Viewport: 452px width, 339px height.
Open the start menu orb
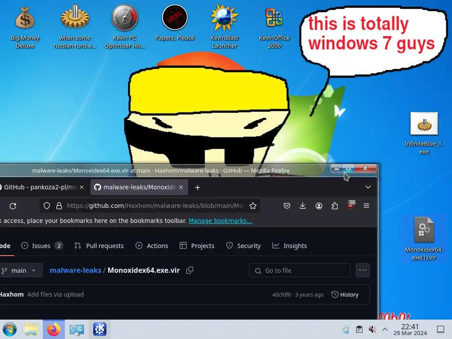click(10, 329)
